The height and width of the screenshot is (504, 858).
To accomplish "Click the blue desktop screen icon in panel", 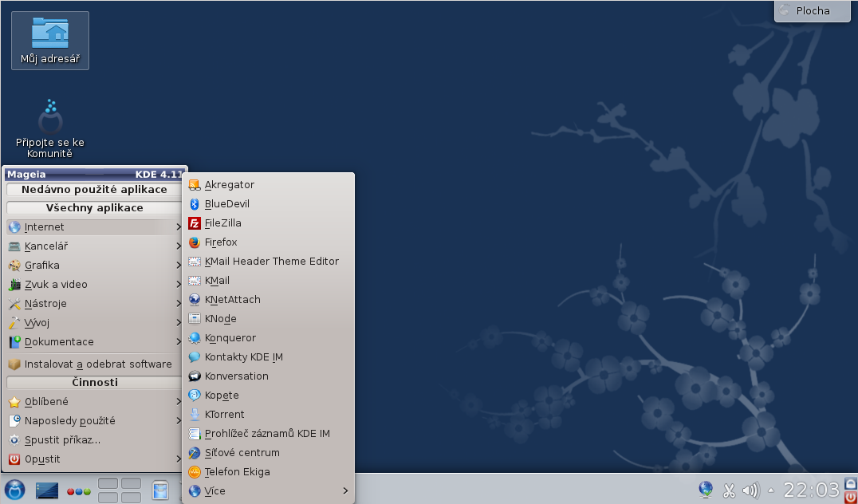I will point(47,490).
